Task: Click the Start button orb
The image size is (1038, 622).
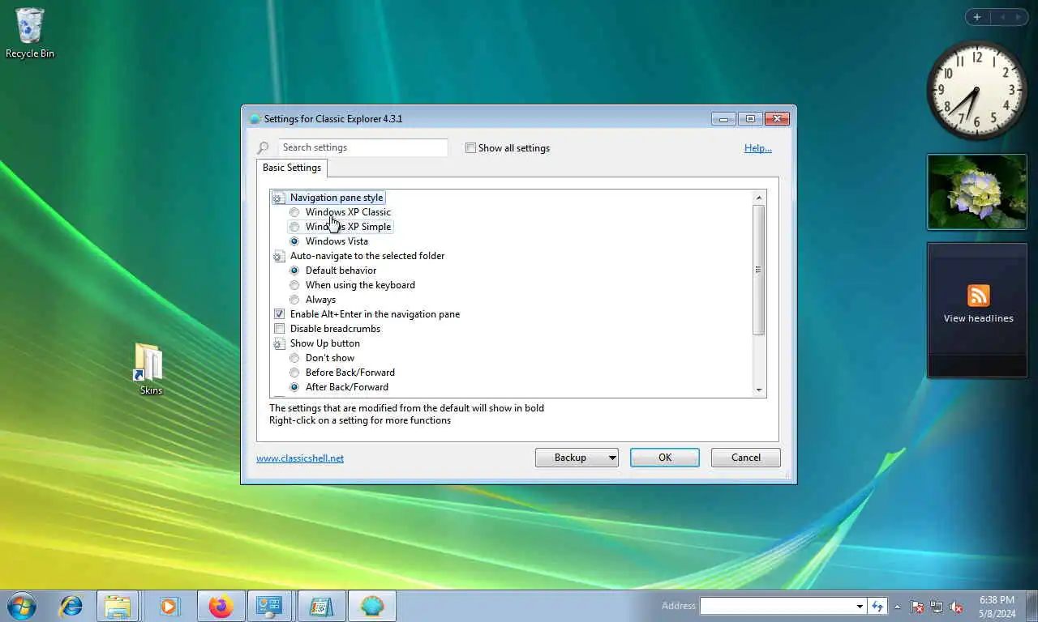Action: (x=21, y=606)
